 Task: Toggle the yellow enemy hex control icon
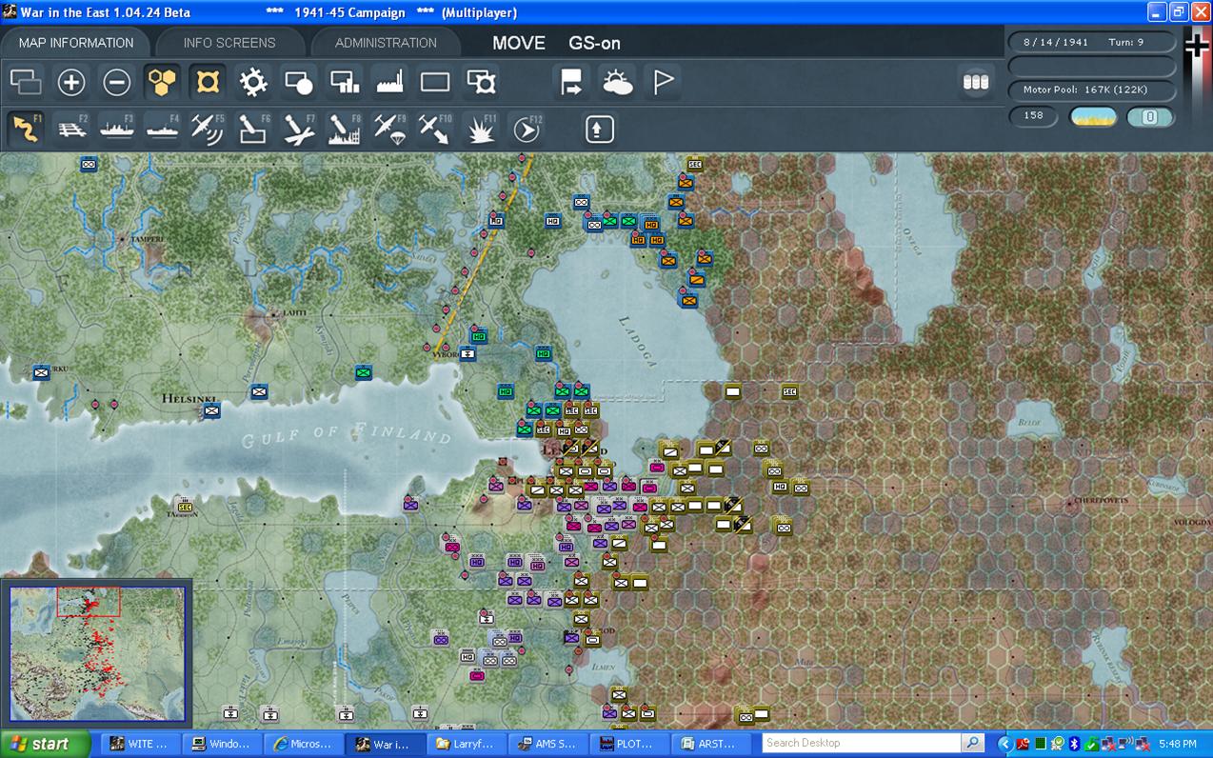tap(208, 83)
